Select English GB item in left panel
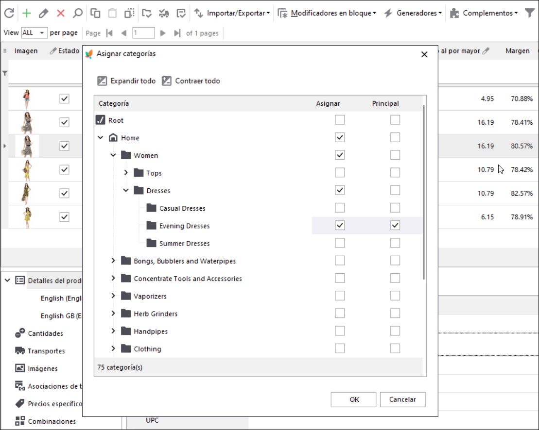 61,316
